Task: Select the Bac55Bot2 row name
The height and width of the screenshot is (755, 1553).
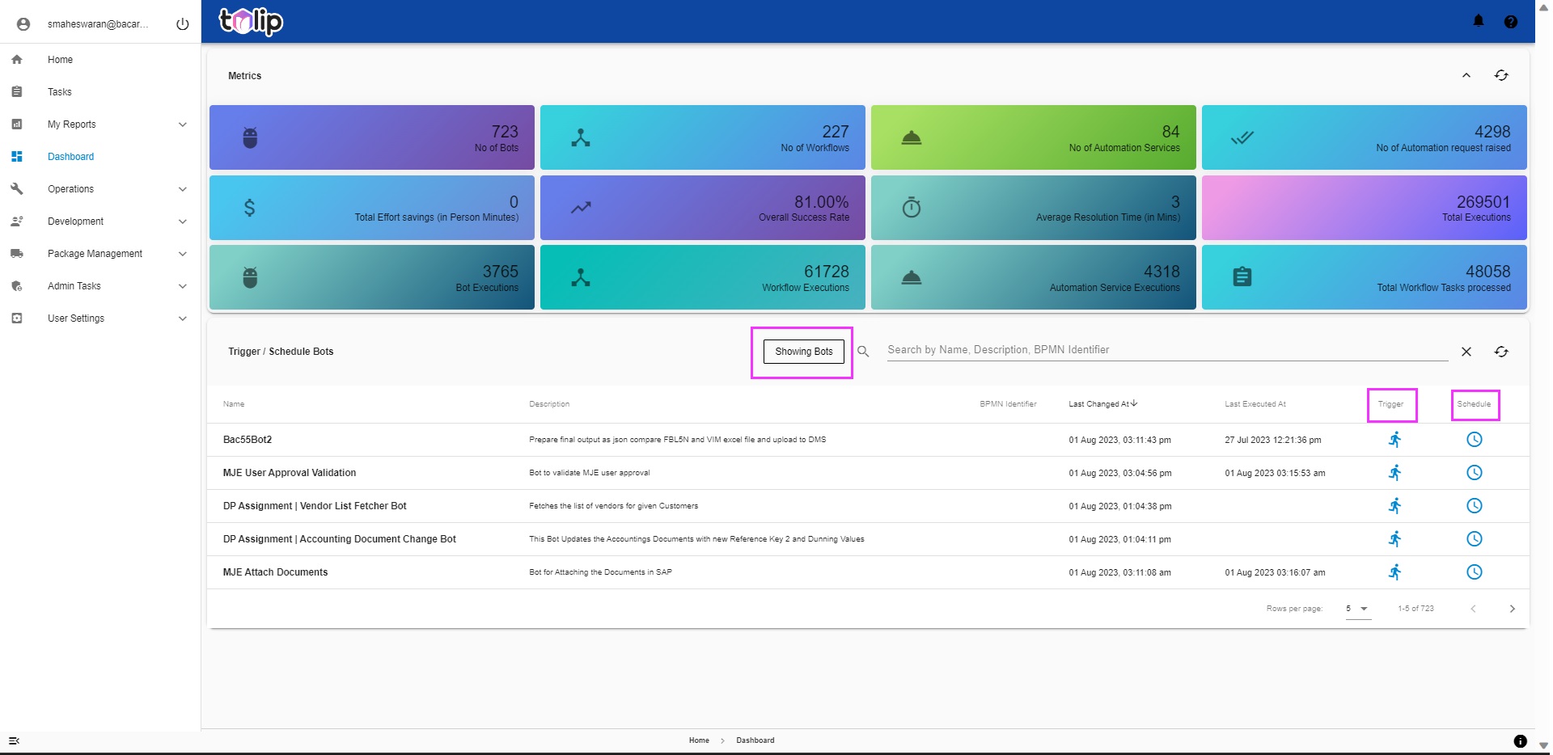Action: pyautogui.click(x=248, y=440)
